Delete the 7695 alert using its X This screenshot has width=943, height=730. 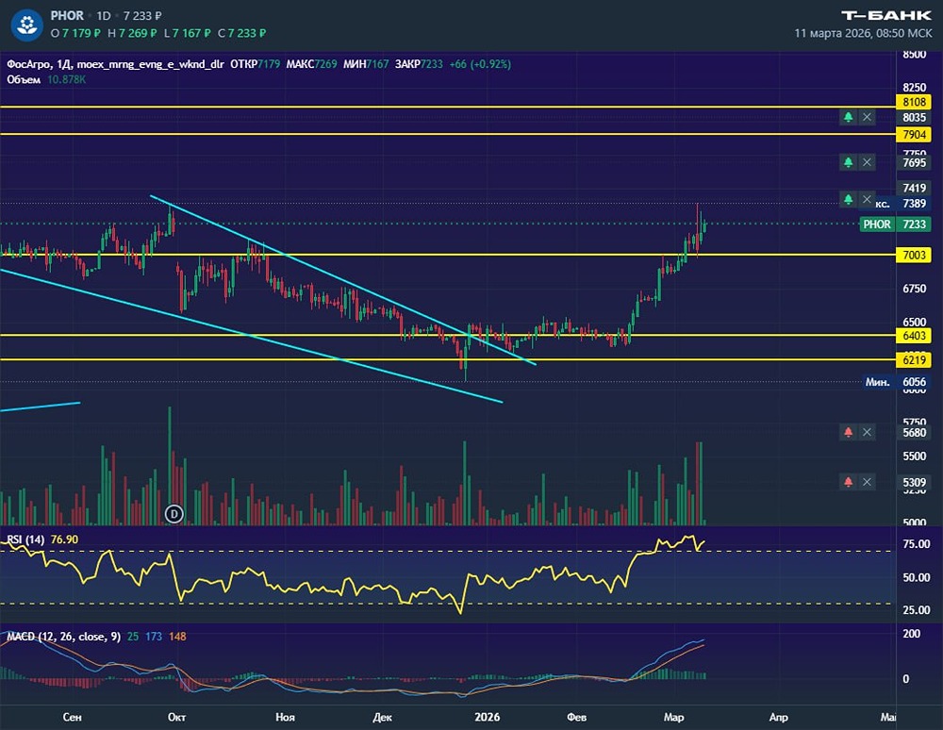pyautogui.click(x=867, y=162)
